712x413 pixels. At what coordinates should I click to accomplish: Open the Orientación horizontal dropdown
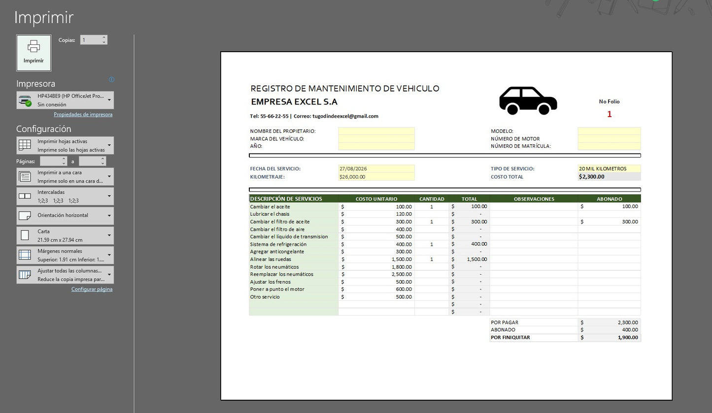pyautogui.click(x=65, y=216)
